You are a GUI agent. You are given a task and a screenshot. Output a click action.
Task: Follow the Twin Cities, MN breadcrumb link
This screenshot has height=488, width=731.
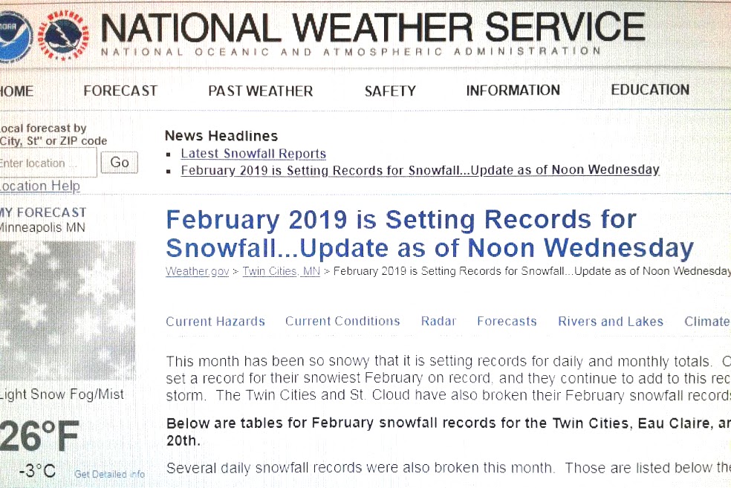[x=281, y=271]
